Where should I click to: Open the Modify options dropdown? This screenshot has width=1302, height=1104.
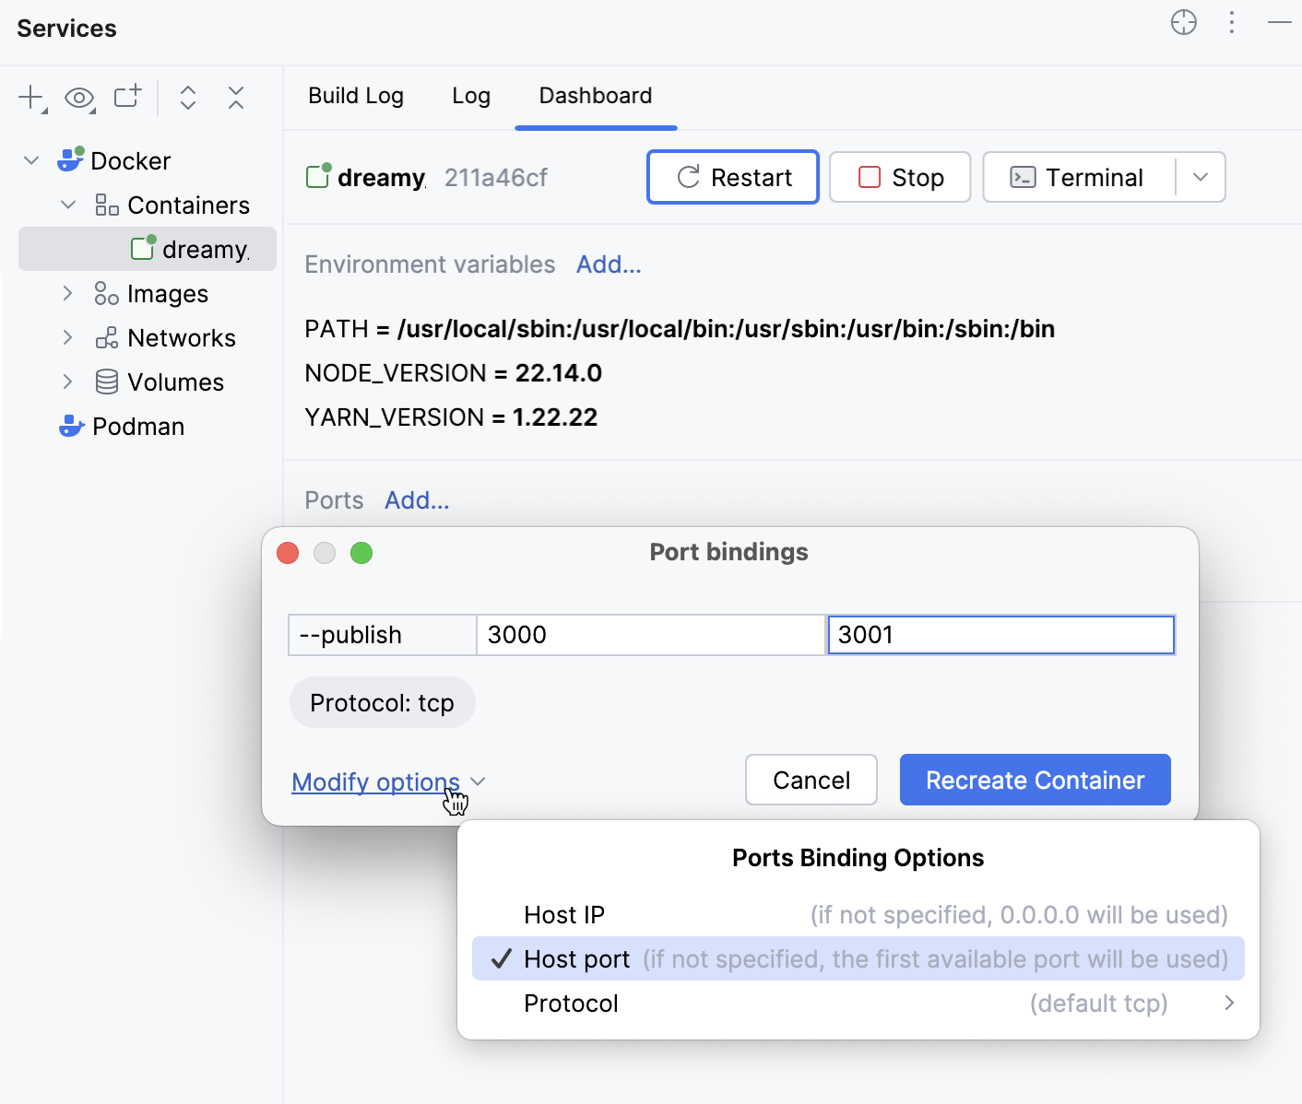(375, 781)
